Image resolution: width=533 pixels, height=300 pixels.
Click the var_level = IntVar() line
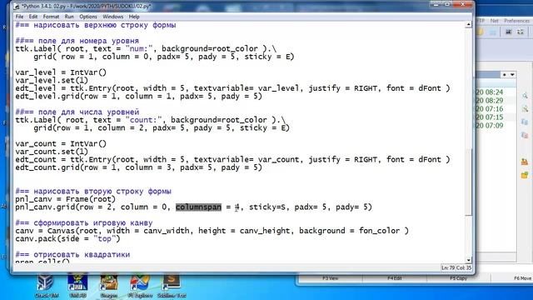(x=61, y=72)
